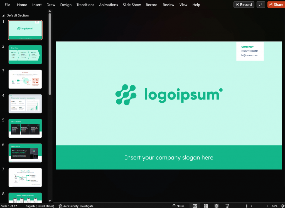Fit slide to current window

[282, 206]
